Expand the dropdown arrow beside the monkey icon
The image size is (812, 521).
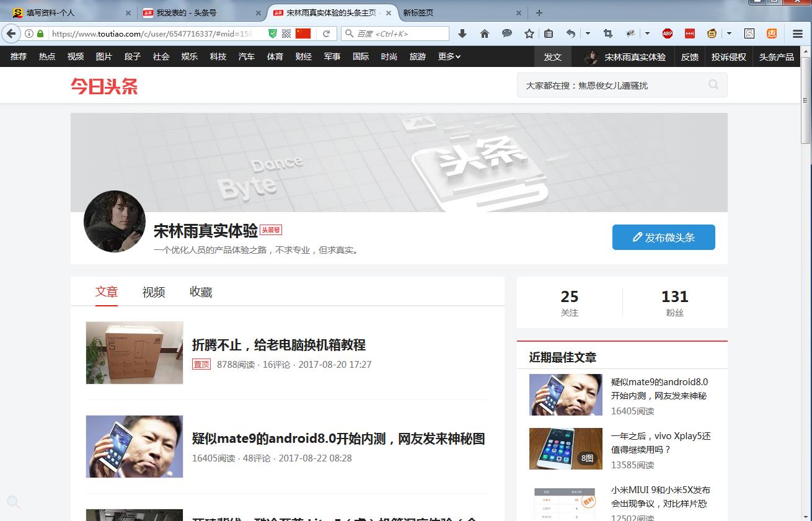[730, 33]
